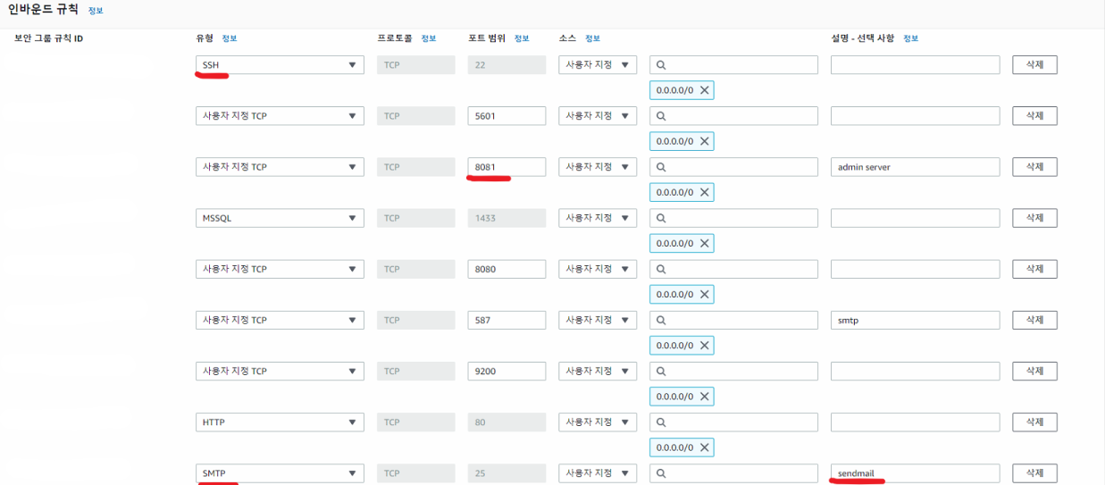Image resolution: width=1105 pixels, height=485 pixels.
Task: Focus the port range field showing 8080
Action: [x=506, y=269]
